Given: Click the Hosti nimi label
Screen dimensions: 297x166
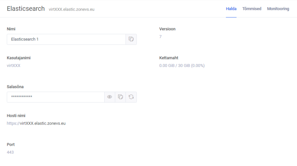Looking at the screenshot, I should (x=16, y=116).
